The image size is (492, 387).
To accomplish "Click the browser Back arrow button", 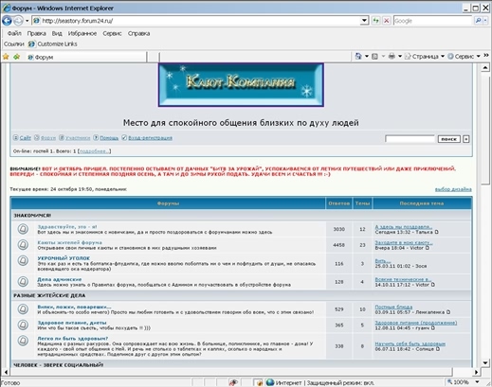I will point(7,21).
